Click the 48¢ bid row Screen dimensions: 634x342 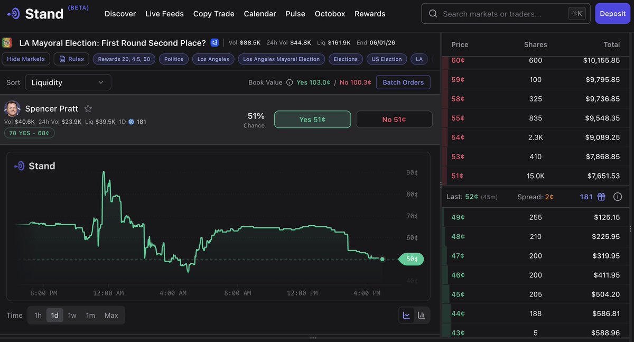coord(535,236)
